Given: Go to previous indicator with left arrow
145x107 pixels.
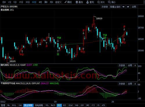Looking at the screenshot, I should pyautogui.click(x=124, y=7).
